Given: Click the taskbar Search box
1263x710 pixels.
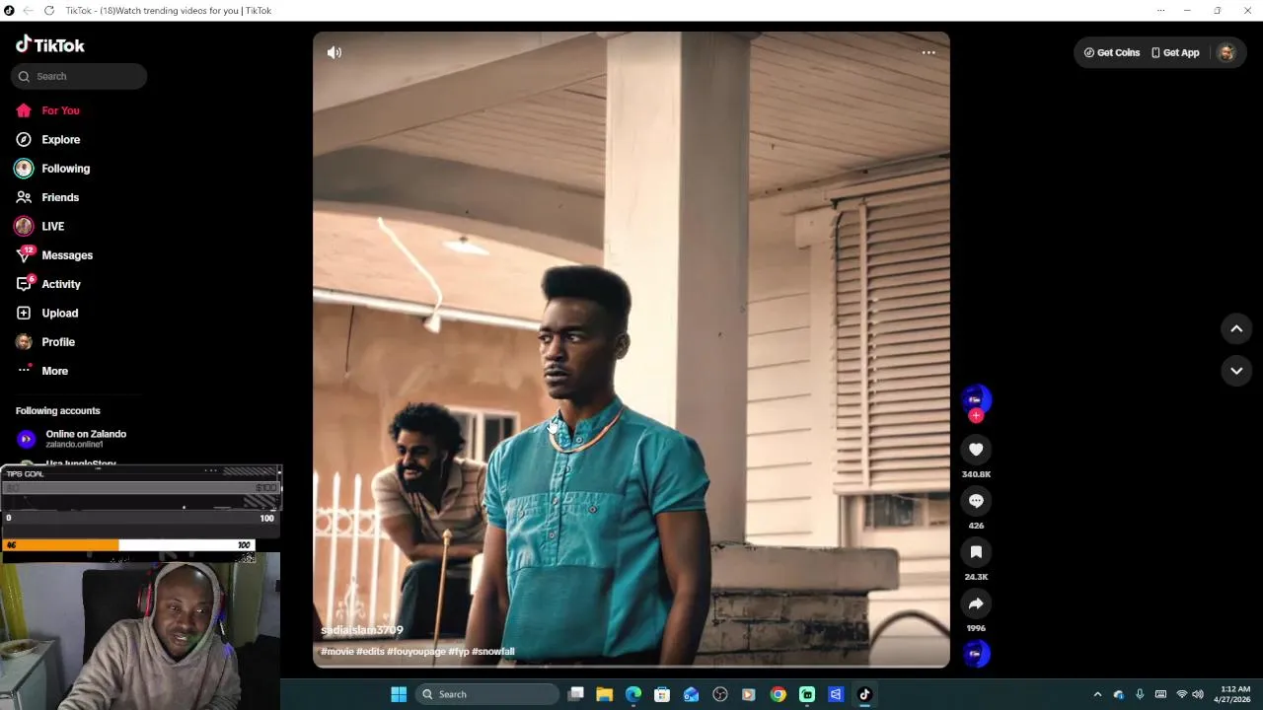Looking at the screenshot, I should (x=487, y=694).
